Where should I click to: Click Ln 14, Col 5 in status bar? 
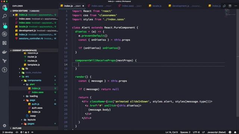[x=171, y=132]
